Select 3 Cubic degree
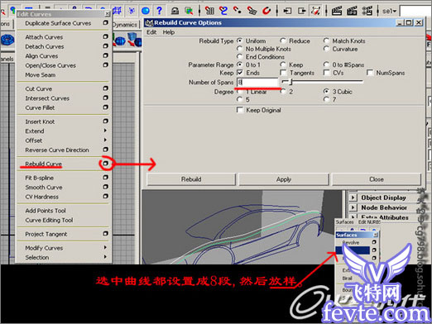This screenshot has width=432, height=324. (326, 91)
